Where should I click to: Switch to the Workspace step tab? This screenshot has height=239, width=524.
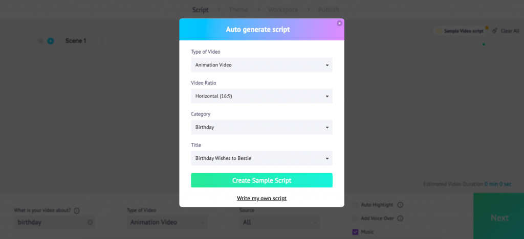click(282, 10)
